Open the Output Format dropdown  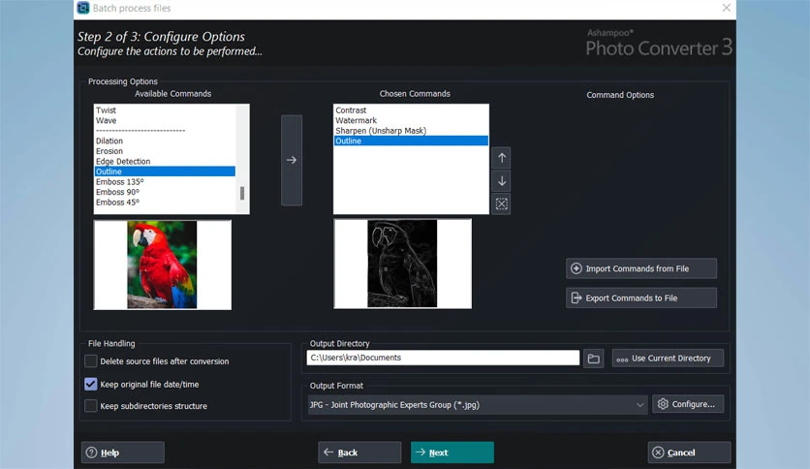[478, 405]
